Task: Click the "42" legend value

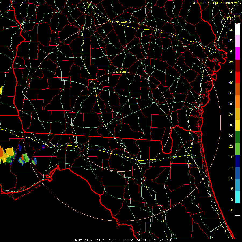Action: [231, 93]
